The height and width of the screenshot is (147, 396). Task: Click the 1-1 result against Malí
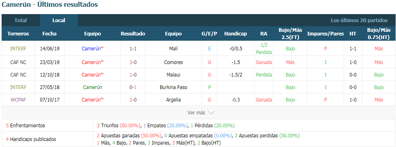(133, 49)
